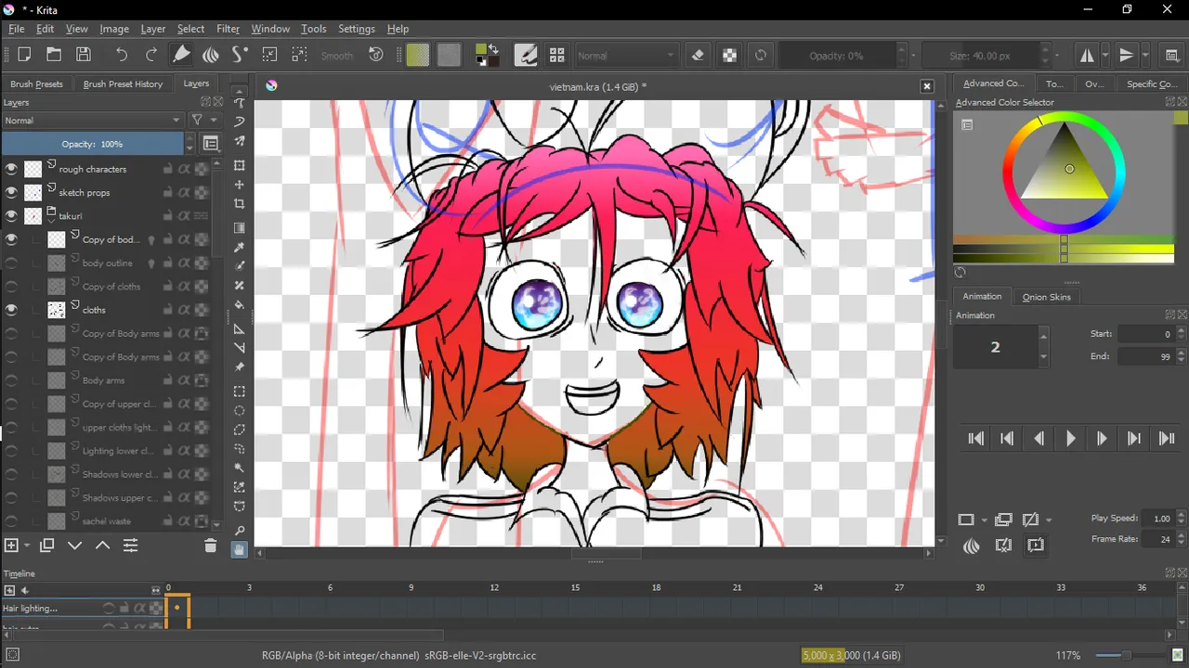Image resolution: width=1189 pixels, height=668 pixels.
Task: Select the Fill bucket tool
Action: click(240, 305)
